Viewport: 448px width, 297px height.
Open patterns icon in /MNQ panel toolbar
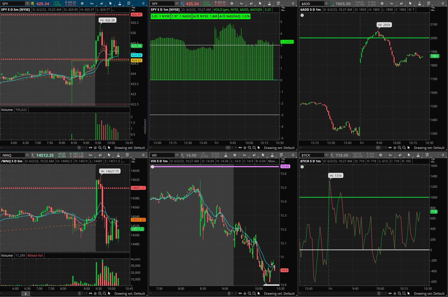128,155
